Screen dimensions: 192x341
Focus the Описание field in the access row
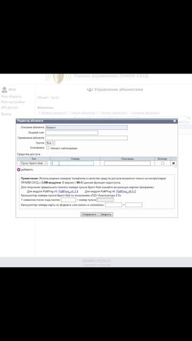(x=127, y=164)
